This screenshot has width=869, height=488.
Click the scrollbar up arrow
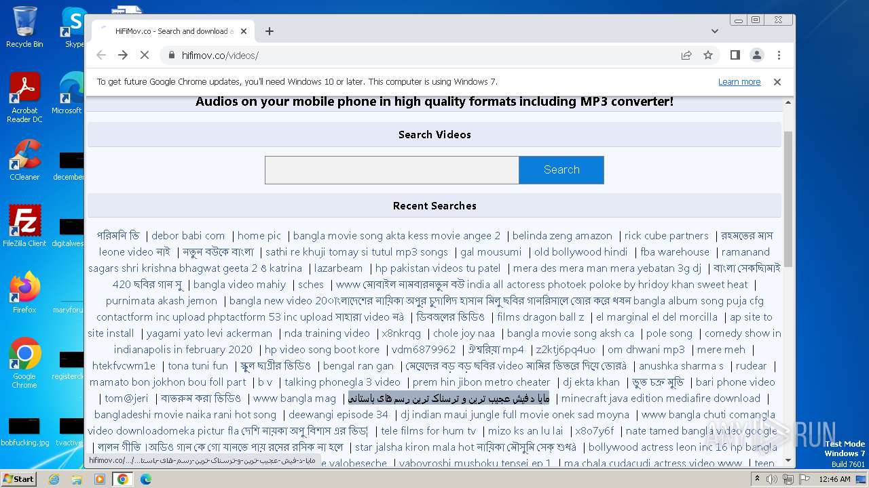pyautogui.click(x=788, y=102)
